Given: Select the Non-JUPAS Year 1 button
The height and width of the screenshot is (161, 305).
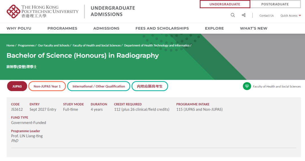Looking at the screenshot, I should 47,86.
